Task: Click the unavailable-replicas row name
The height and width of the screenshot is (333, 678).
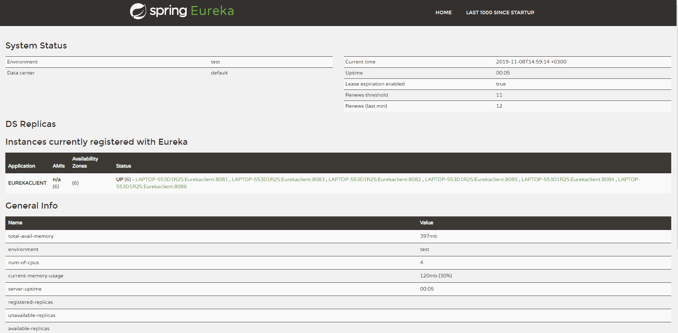Action: tap(32, 315)
